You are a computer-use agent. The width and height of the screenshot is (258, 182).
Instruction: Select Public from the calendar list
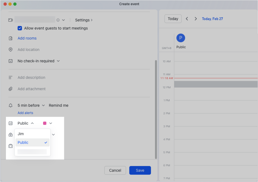click(x=23, y=142)
